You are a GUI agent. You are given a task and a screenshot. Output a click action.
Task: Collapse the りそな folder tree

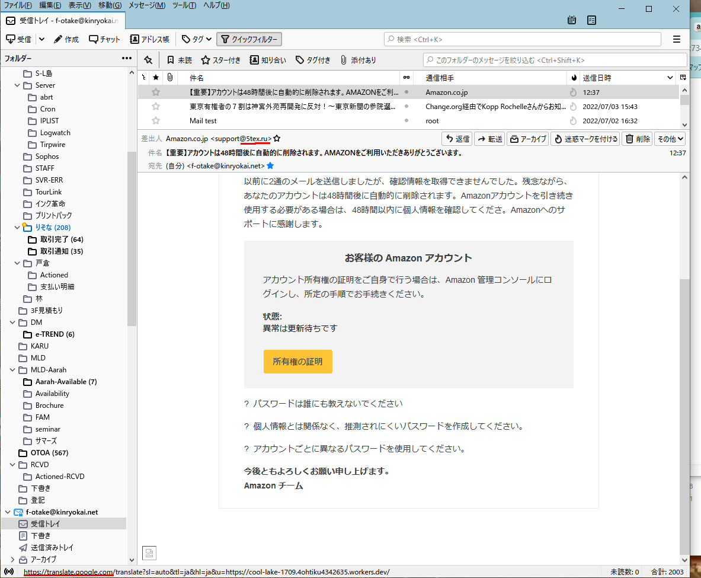click(x=17, y=228)
